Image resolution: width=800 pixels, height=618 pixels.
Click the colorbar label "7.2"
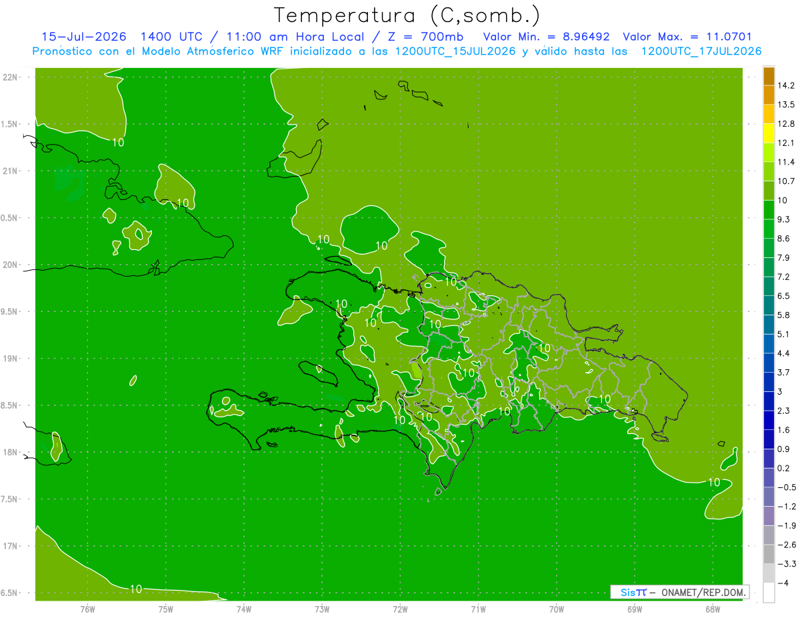pos(783,276)
